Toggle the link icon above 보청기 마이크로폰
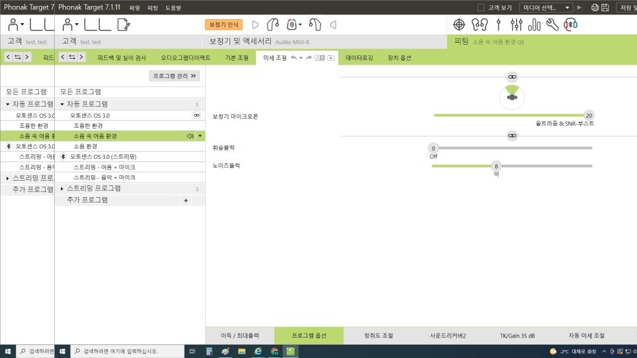Image resolution: width=637 pixels, height=358 pixels. [512, 76]
